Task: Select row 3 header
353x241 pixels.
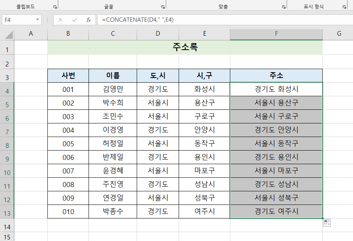Action: (7, 76)
